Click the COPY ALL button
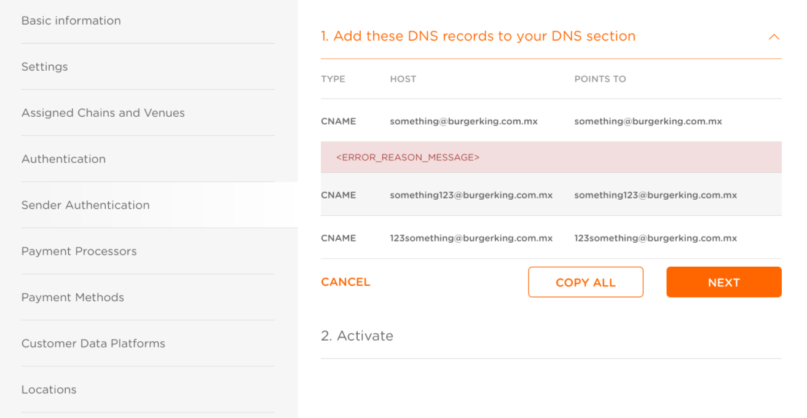807x418 pixels. [x=586, y=282]
